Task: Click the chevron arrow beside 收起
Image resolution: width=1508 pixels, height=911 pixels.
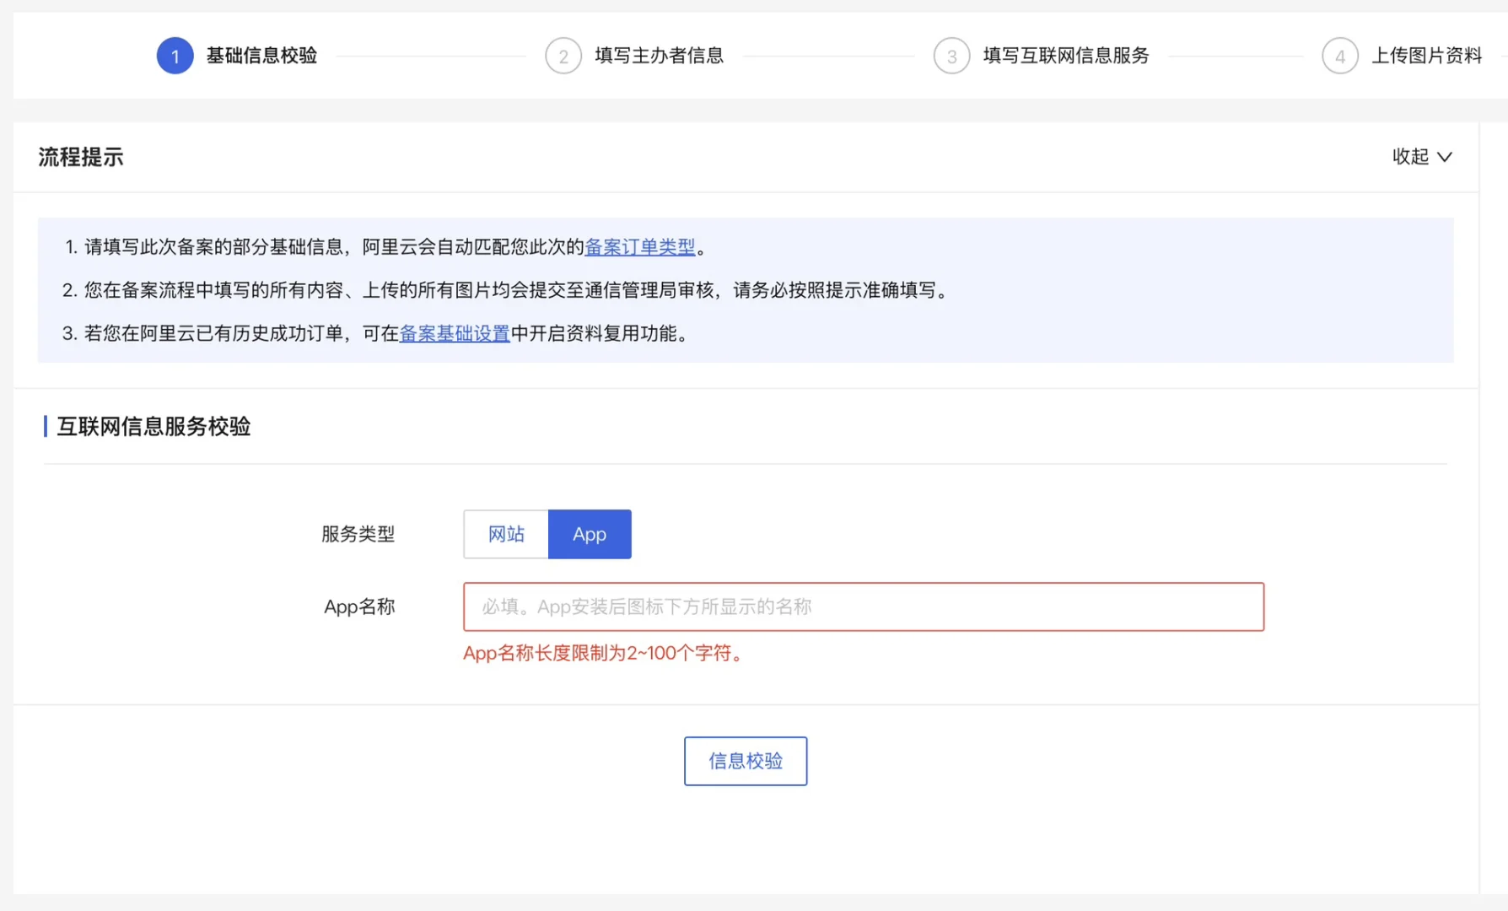Action: click(1446, 157)
